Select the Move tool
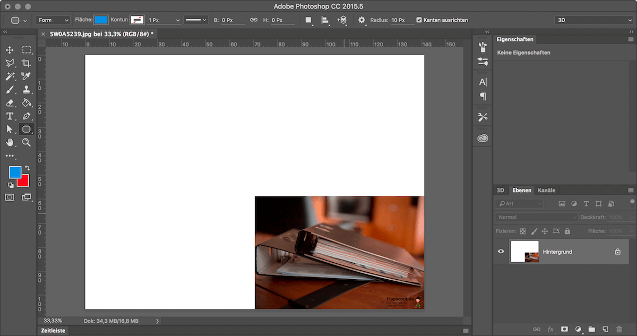The image size is (637, 336). 10,50
